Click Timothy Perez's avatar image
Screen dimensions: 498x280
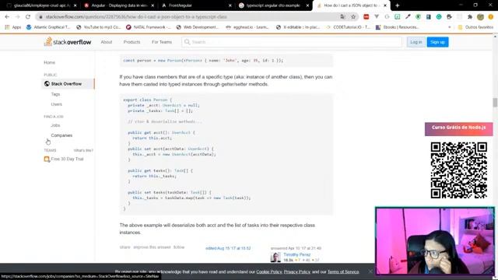coord(275,257)
